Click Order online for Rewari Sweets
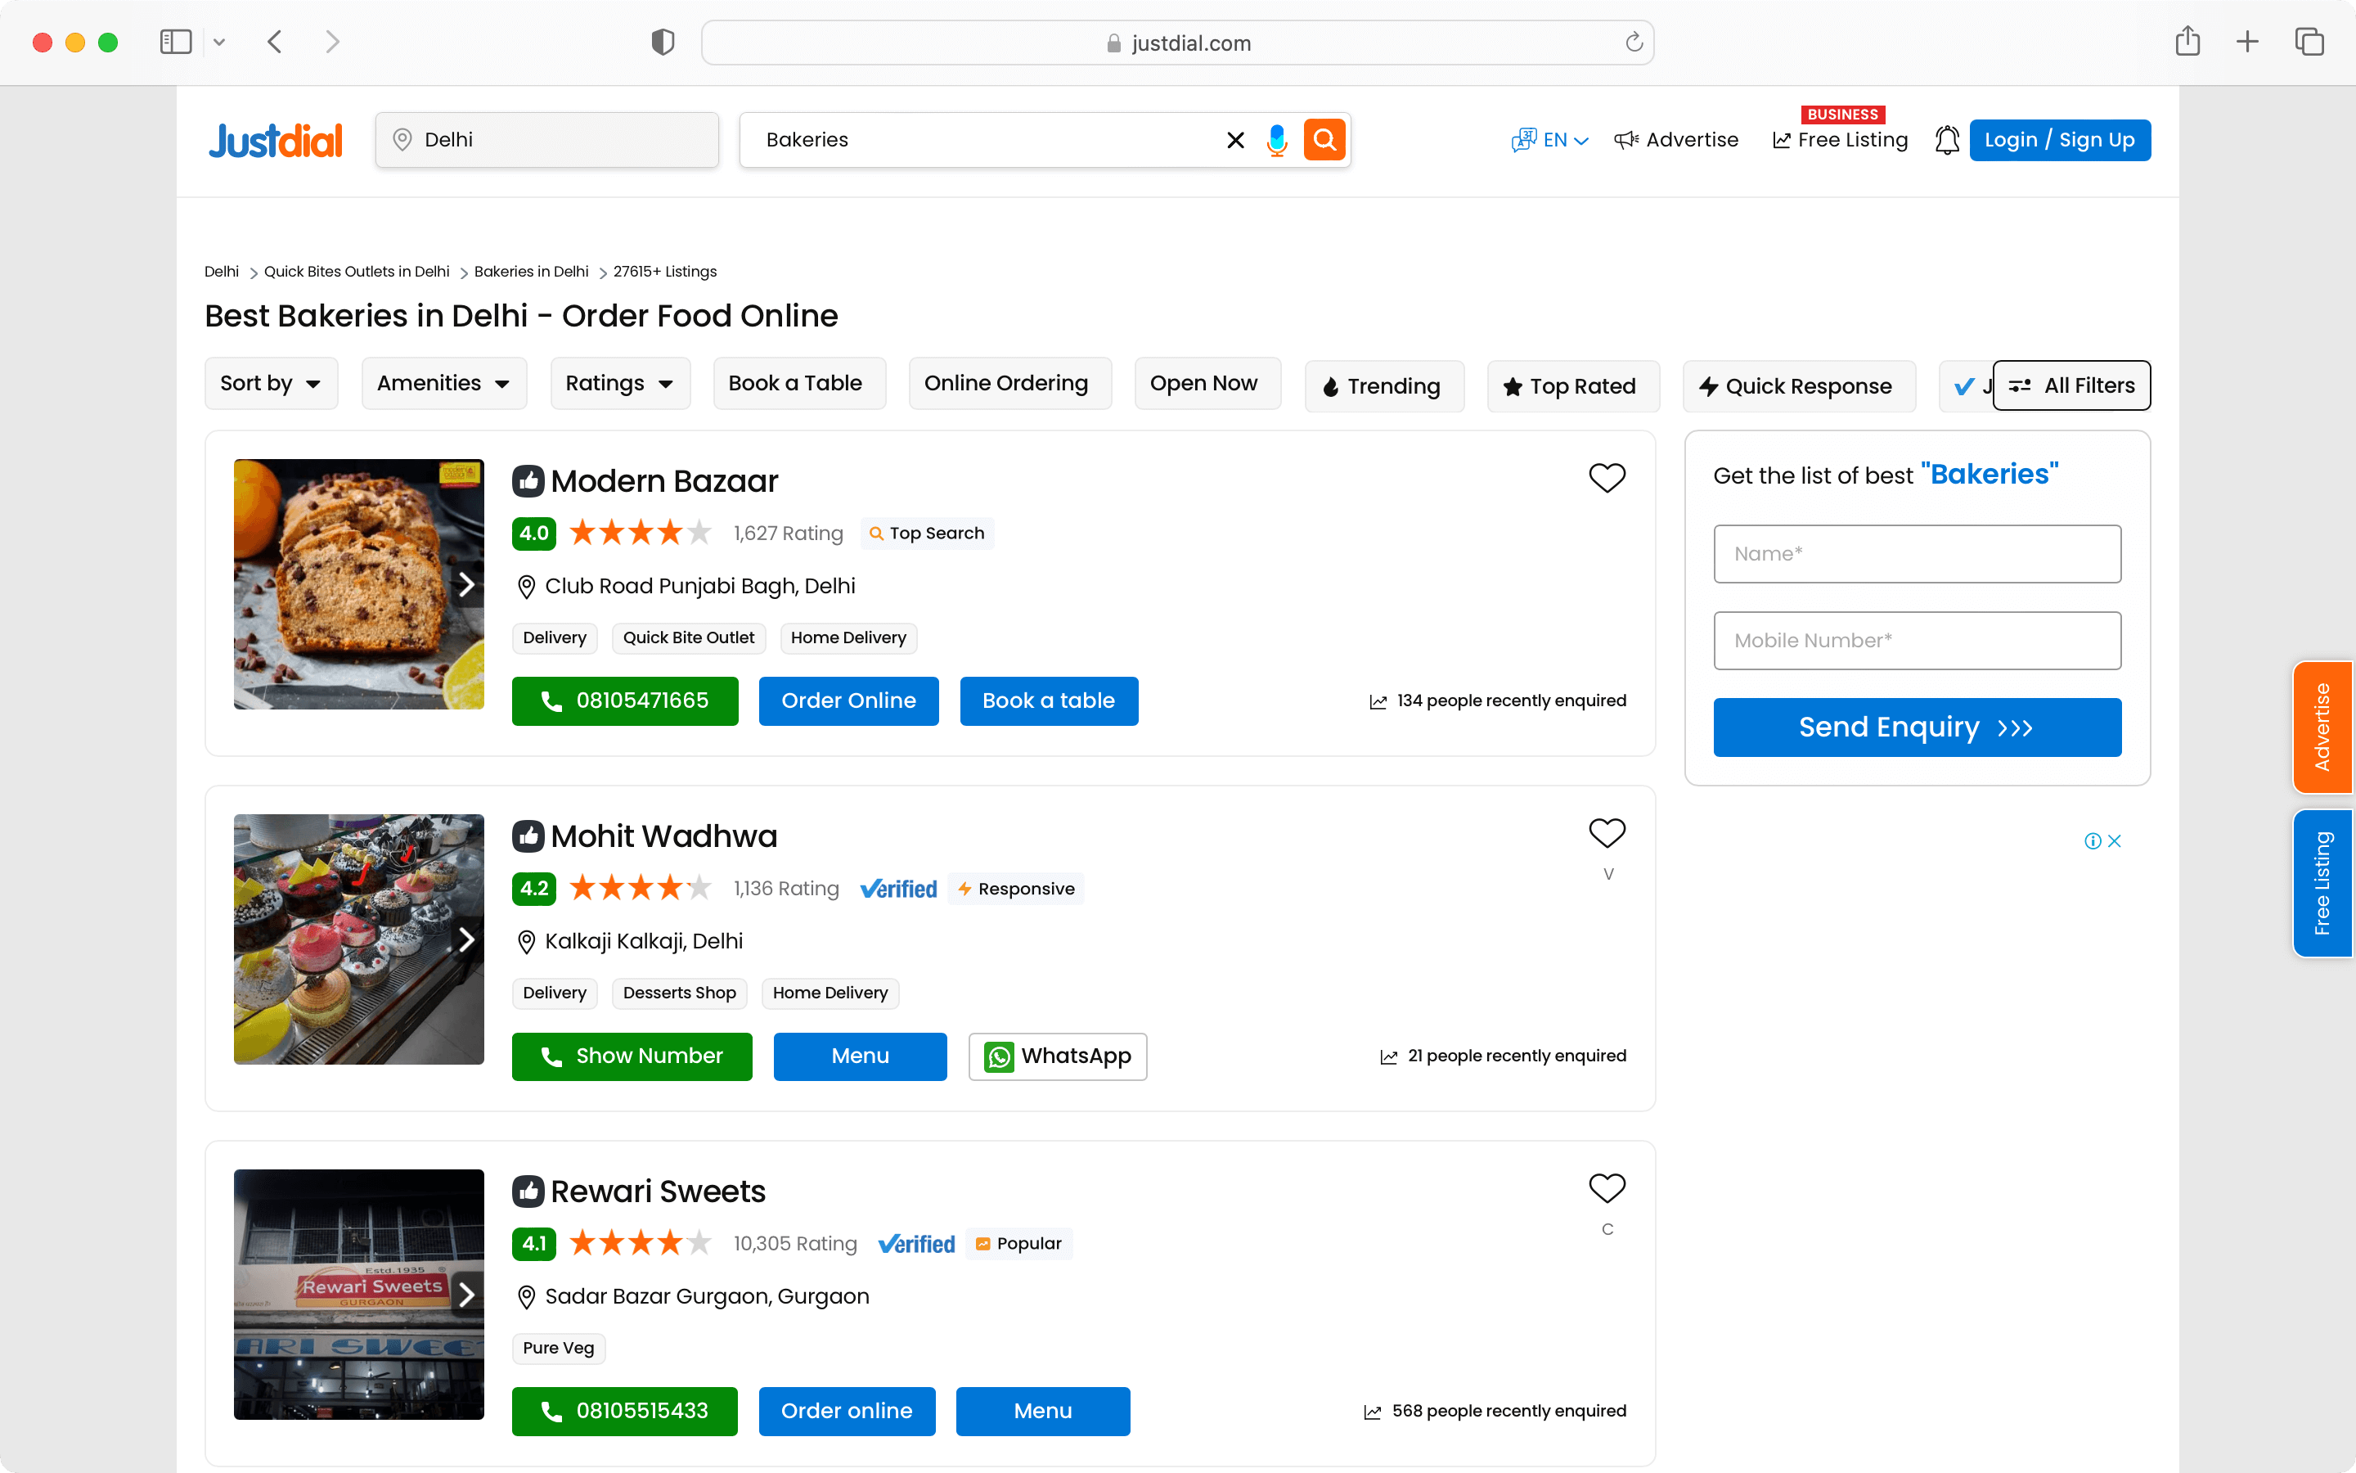The image size is (2356, 1473). [x=847, y=1412]
